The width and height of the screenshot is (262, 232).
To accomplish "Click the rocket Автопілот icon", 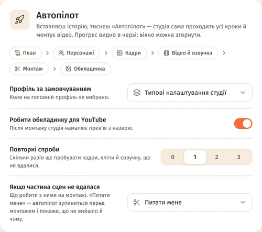I will [x=19, y=19].
